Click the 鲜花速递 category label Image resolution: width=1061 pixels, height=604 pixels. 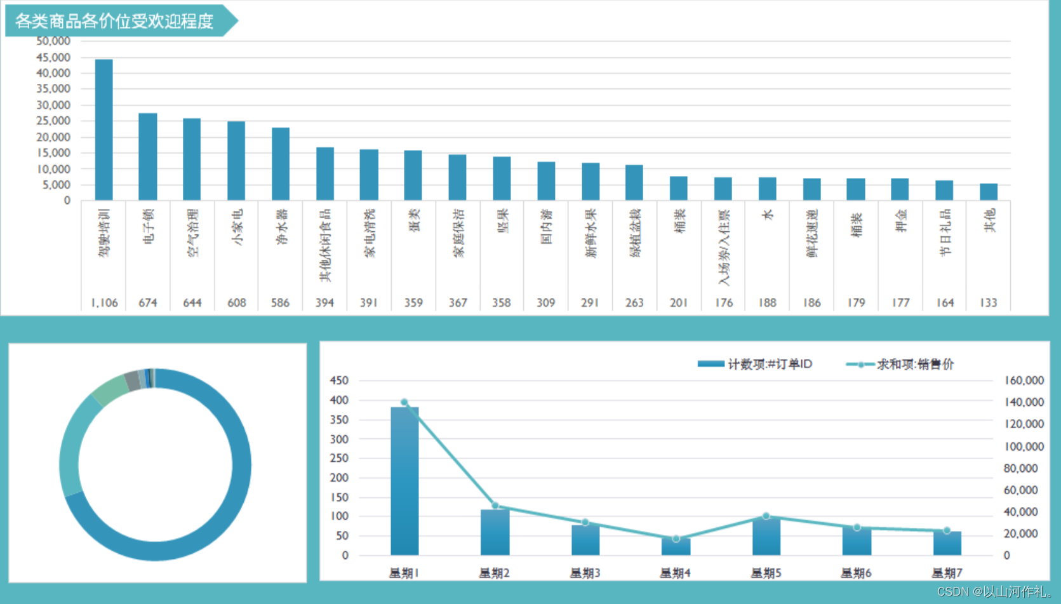coord(812,232)
